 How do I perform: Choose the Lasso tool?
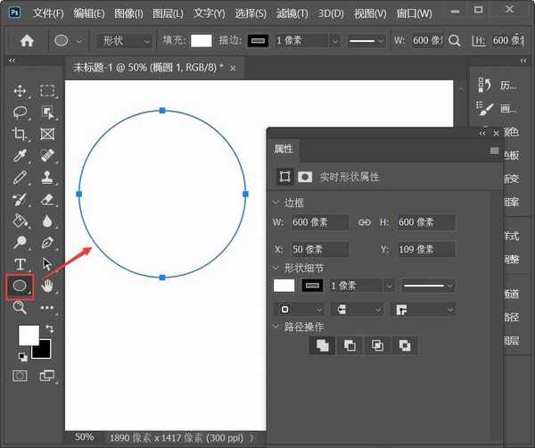(19, 112)
